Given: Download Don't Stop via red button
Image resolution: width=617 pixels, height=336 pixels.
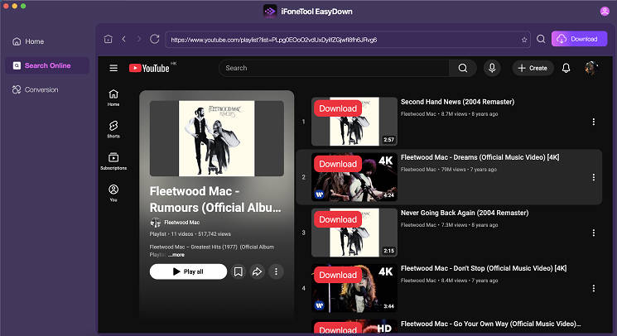Looking at the screenshot, I should [x=338, y=275].
